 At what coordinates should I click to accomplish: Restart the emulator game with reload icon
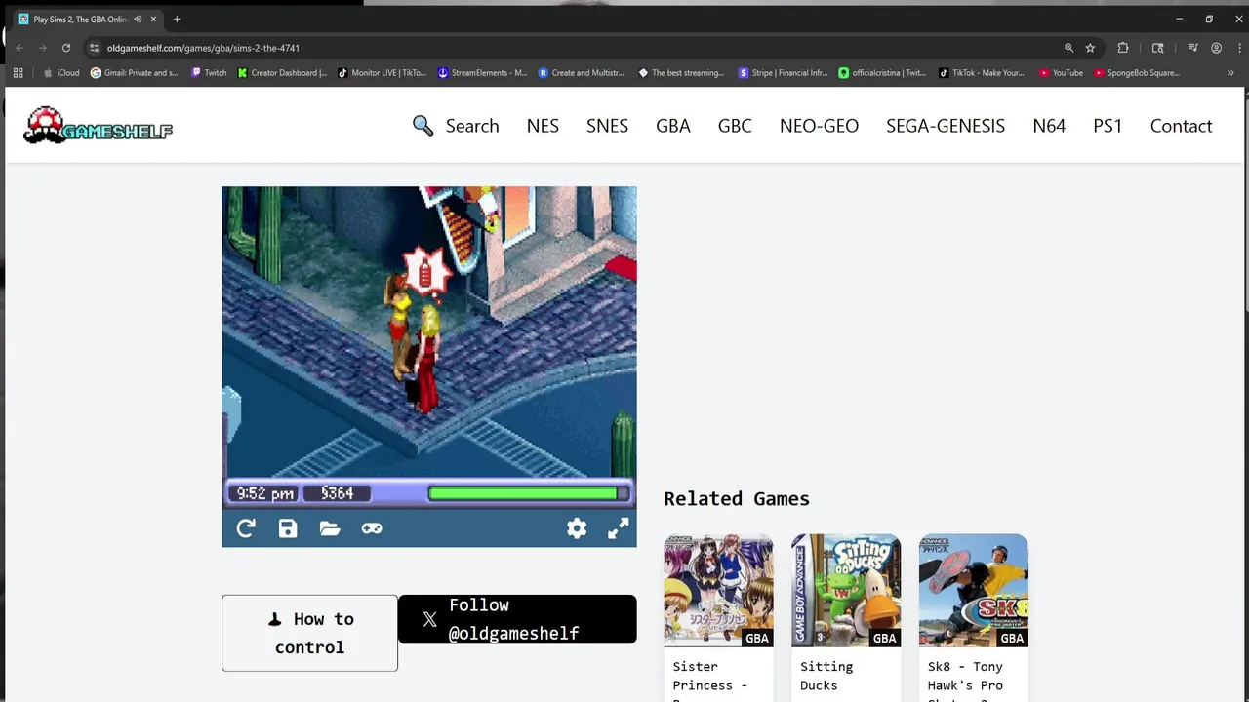tap(246, 528)
